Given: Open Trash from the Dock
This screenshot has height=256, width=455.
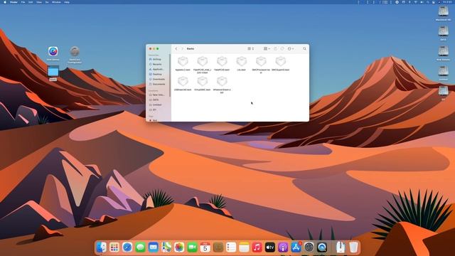Looking at the screenshot, I should [353, 247].
